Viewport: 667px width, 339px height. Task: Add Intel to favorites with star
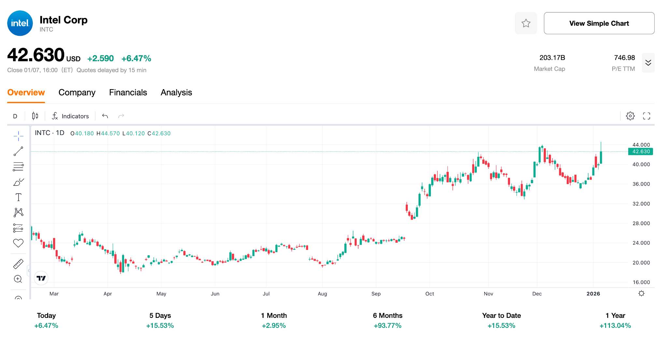click(526, 23)
